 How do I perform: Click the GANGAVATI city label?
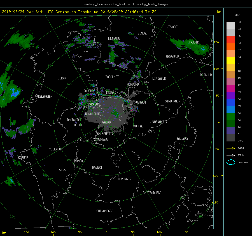click(160, 122)
